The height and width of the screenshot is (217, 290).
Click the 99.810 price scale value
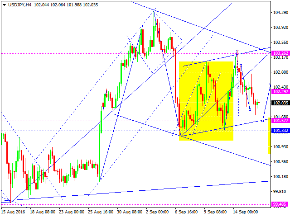point(280,192)
